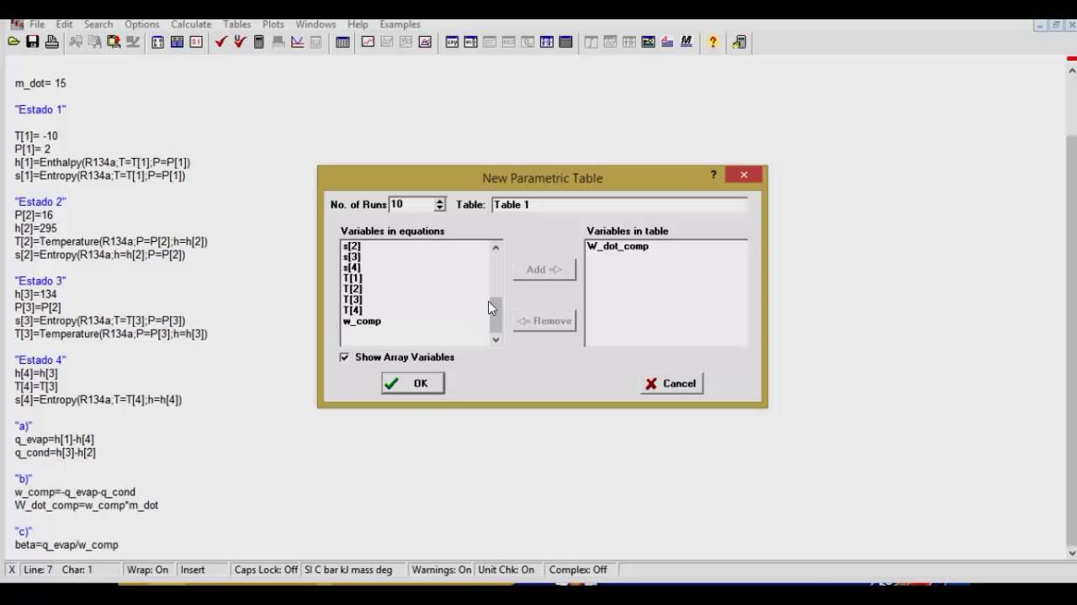
Task: Open the Windows menu
Action: click(x=316, y=24)
